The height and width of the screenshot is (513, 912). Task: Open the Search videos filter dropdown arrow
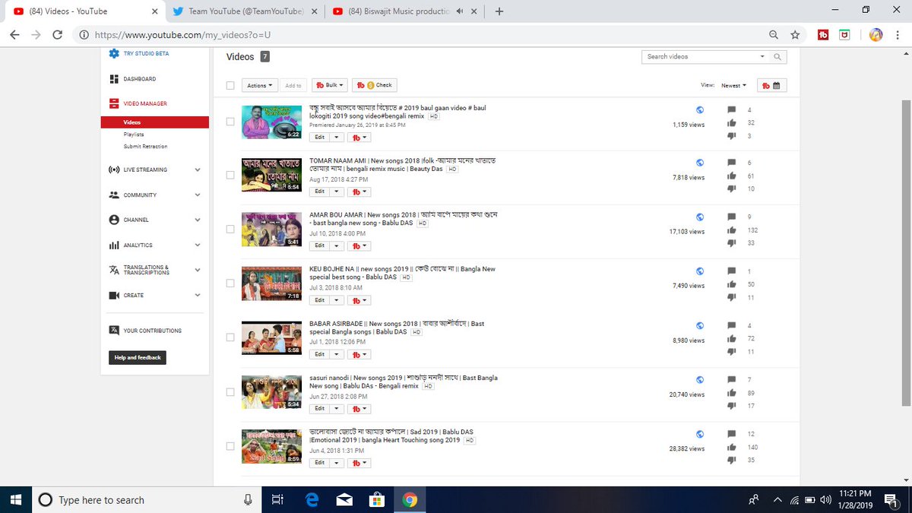(x=762, y=56)
